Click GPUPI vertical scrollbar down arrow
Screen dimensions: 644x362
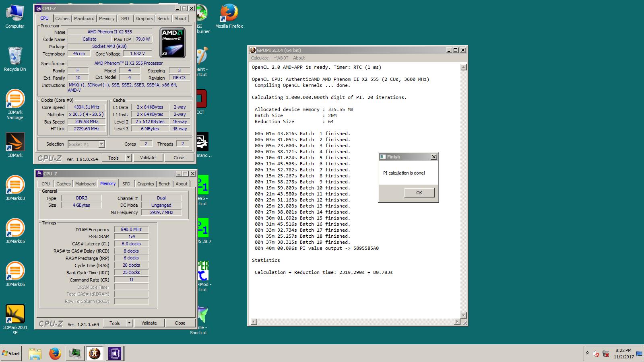click(x=463, y=315)
